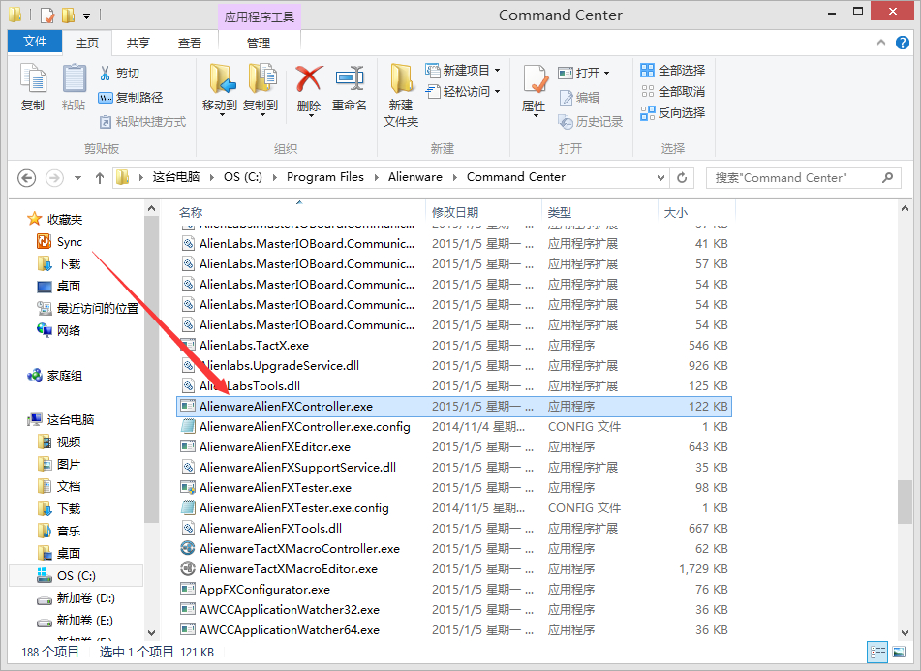Open the 文件 (File) menu tab
The width and height of the screenshot is (921, 671).
coord(35,42)
